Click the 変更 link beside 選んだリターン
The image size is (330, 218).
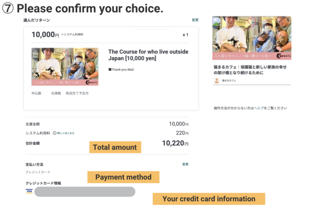coord(195,20)
